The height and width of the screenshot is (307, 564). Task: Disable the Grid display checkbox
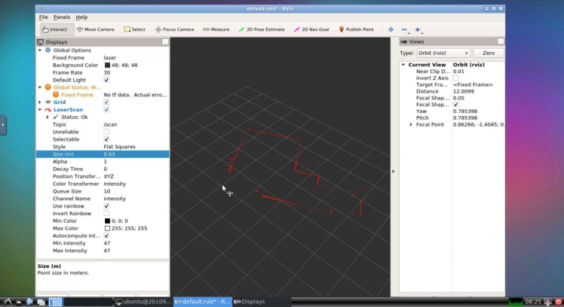click(106, 102)
